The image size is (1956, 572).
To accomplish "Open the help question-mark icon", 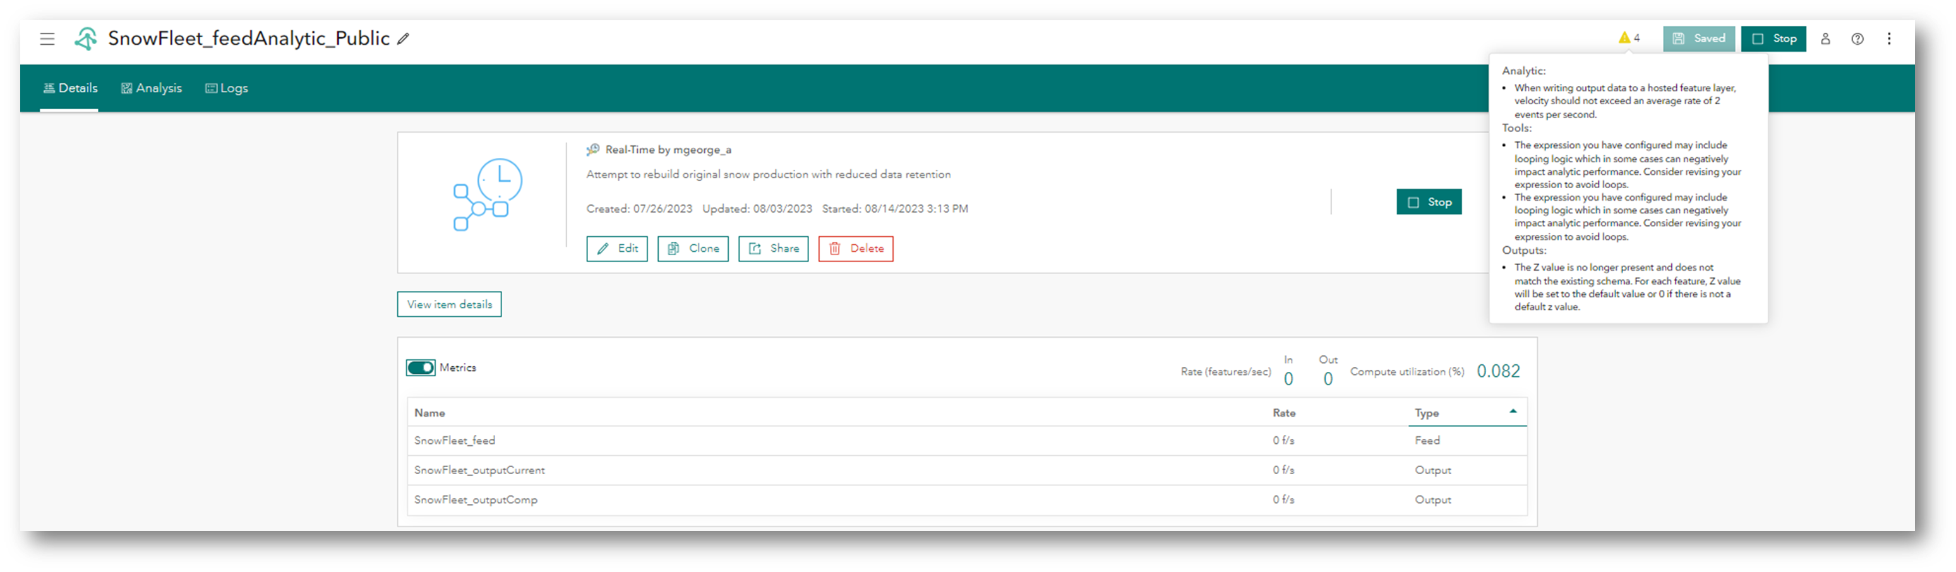I will [x=1857, y=39].
